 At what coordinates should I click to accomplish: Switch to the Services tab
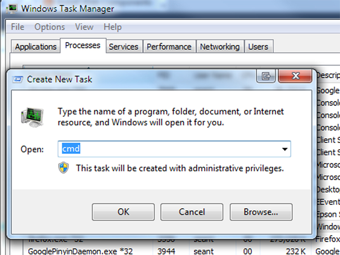123,46
